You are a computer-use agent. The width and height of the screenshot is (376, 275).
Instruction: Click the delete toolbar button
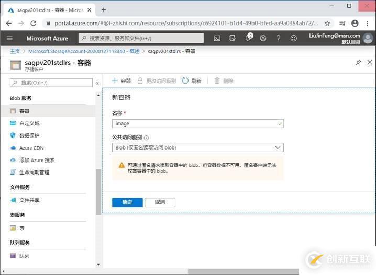coord(224,81)
